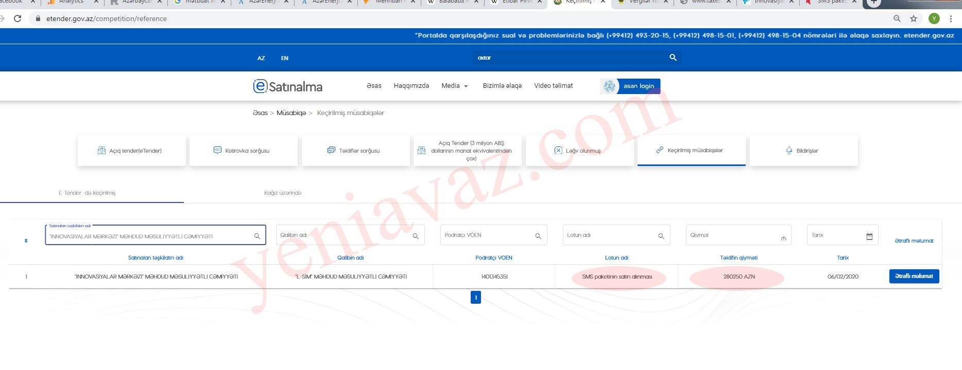Open Chrome three-dot menu
Image resolution: width=962 pixels, height=370 pixels.
tap(951, 18)
